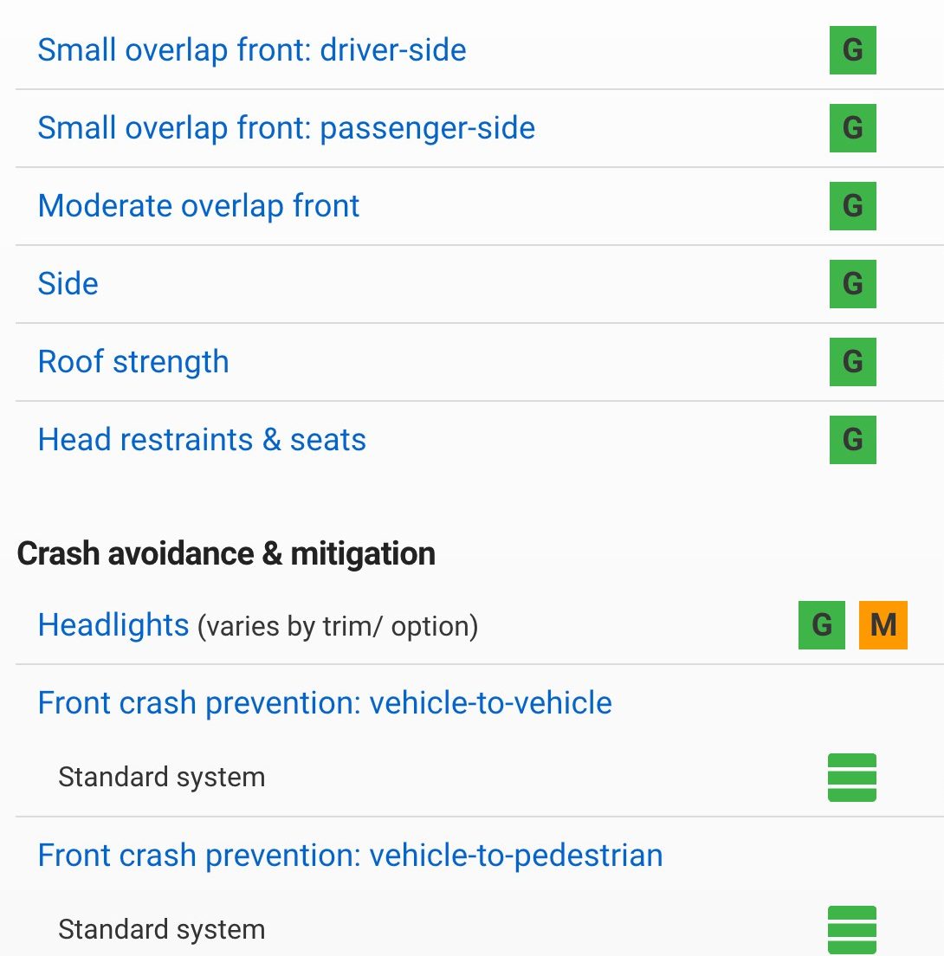Open Small overlap front: passenger-side link
The image size is (944, 956).
click(287, 128)
